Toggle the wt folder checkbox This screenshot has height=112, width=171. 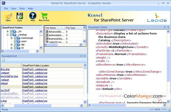15,48
